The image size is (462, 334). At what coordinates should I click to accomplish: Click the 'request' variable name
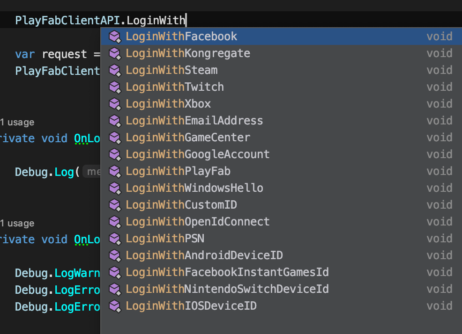point(65,54)
